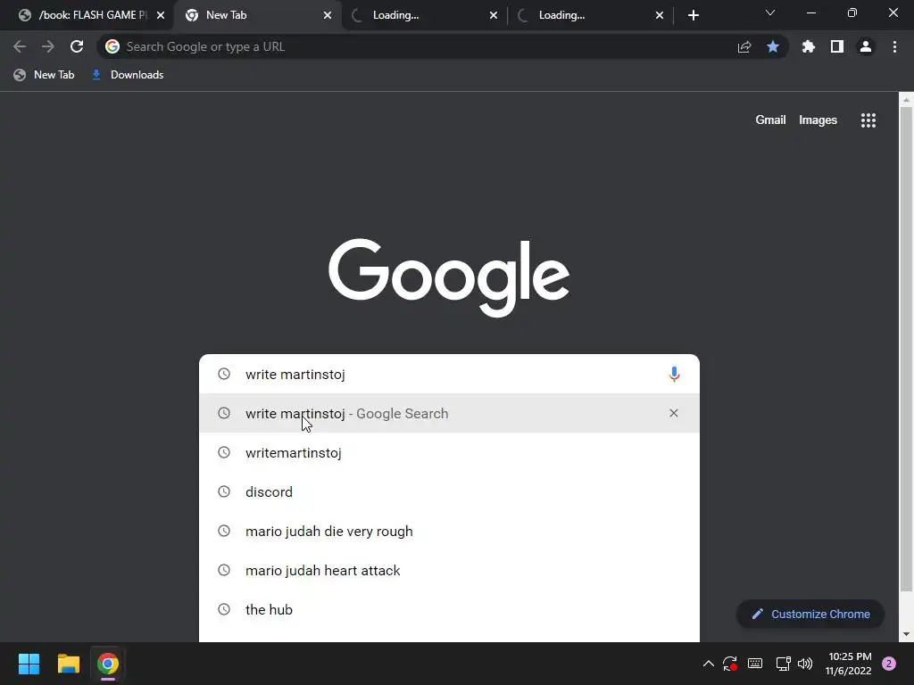The width and height of the screenshot is (914, 685).
Task: Select the active New Tab tab
Action: pos(258,15)
